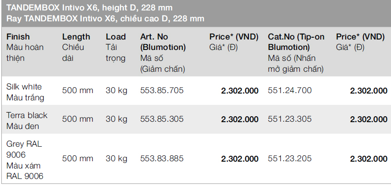Open catalog number 551.23.205
Viewport: 391px width, 188px height.
[290, 159]
